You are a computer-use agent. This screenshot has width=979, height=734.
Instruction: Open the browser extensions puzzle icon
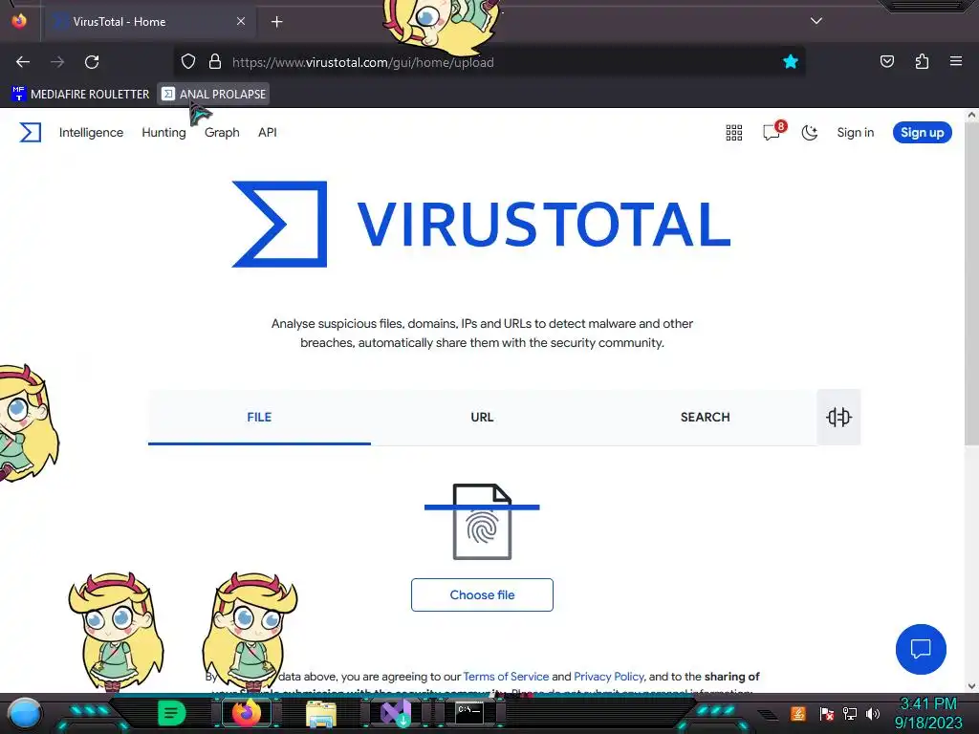click(x=922, y=61)
